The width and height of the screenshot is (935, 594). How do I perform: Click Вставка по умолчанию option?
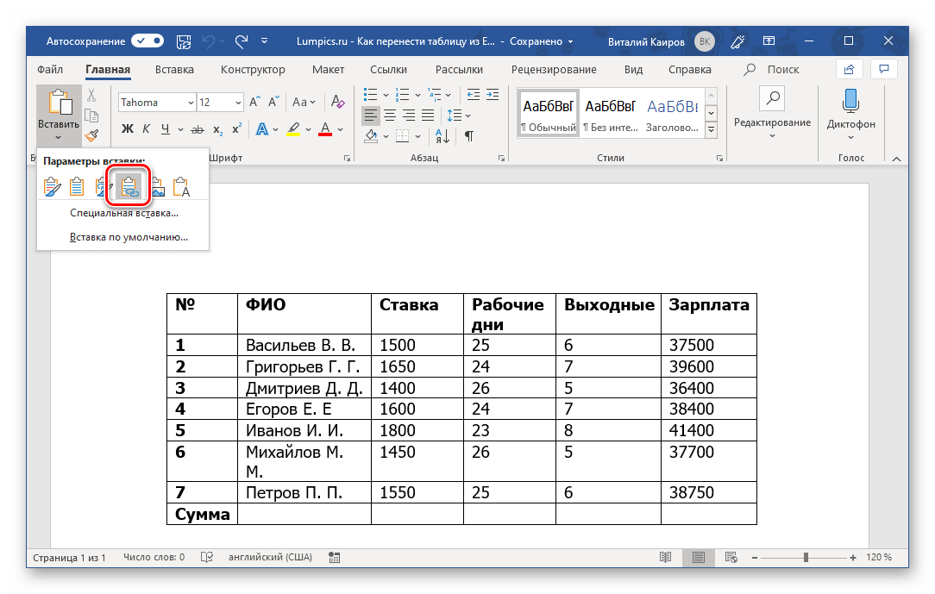click(x=129, y=236)
